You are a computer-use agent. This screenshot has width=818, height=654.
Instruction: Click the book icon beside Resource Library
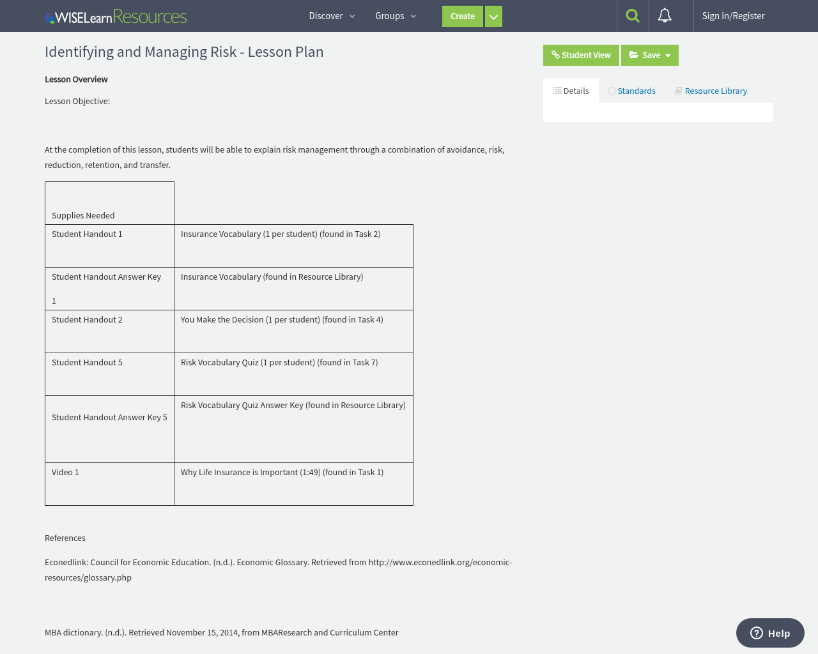tap(678, 90)
